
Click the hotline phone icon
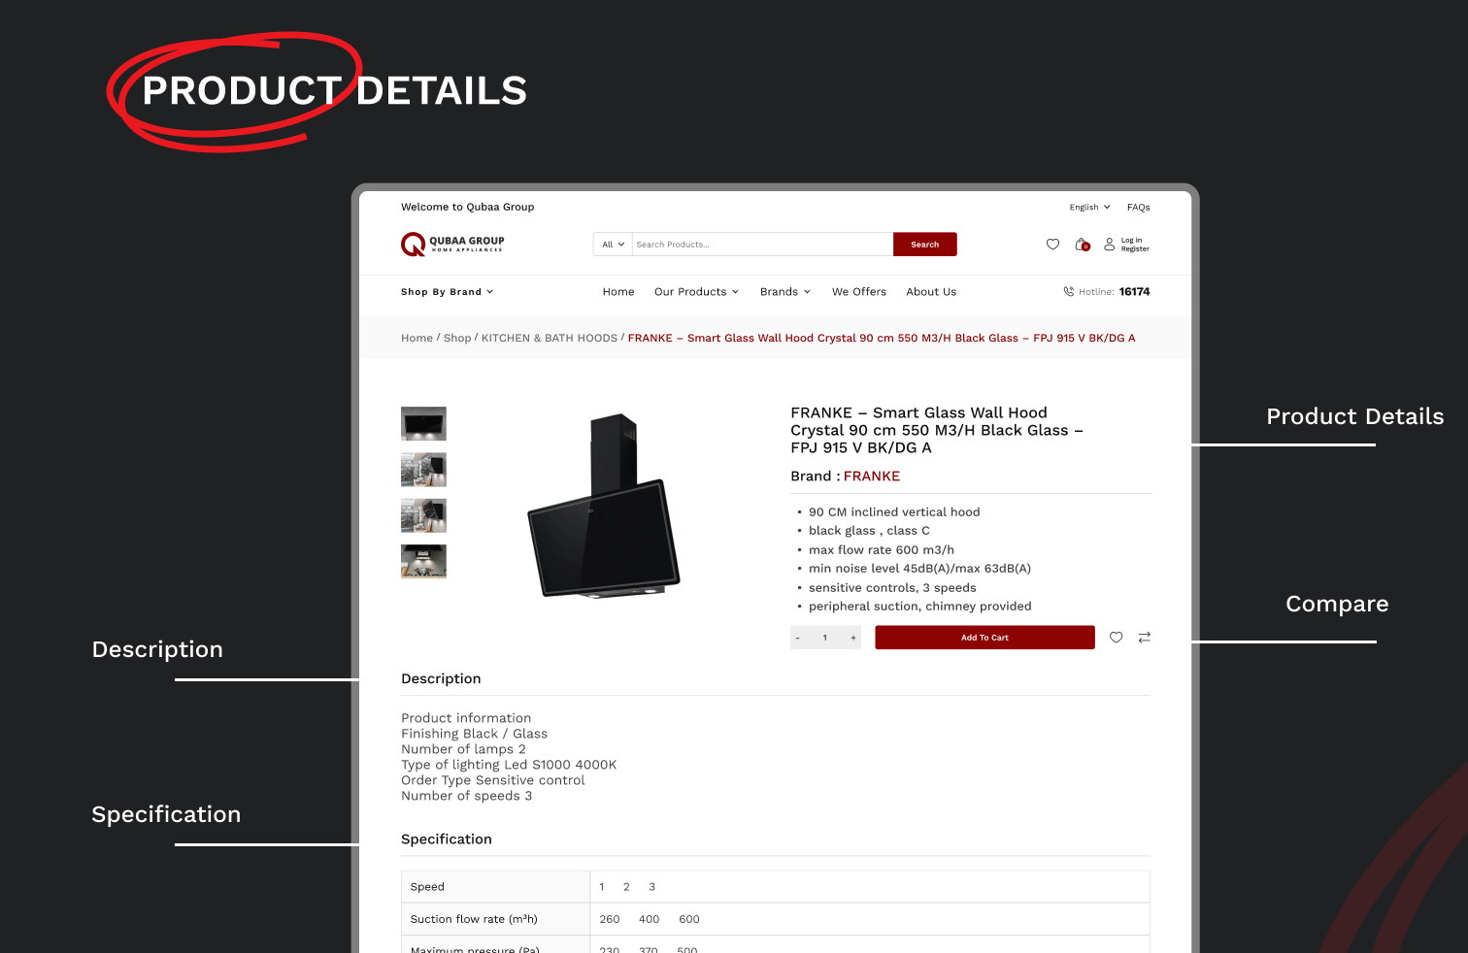pos(1069,291)
